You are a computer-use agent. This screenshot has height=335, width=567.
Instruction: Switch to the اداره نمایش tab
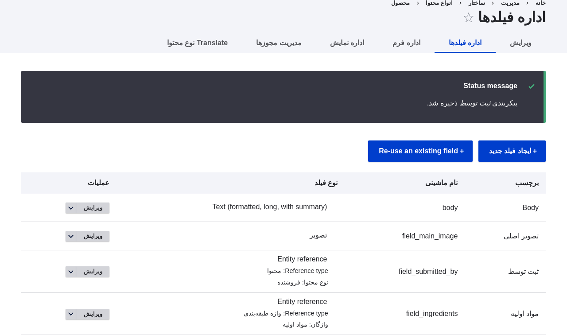[347, 42]
